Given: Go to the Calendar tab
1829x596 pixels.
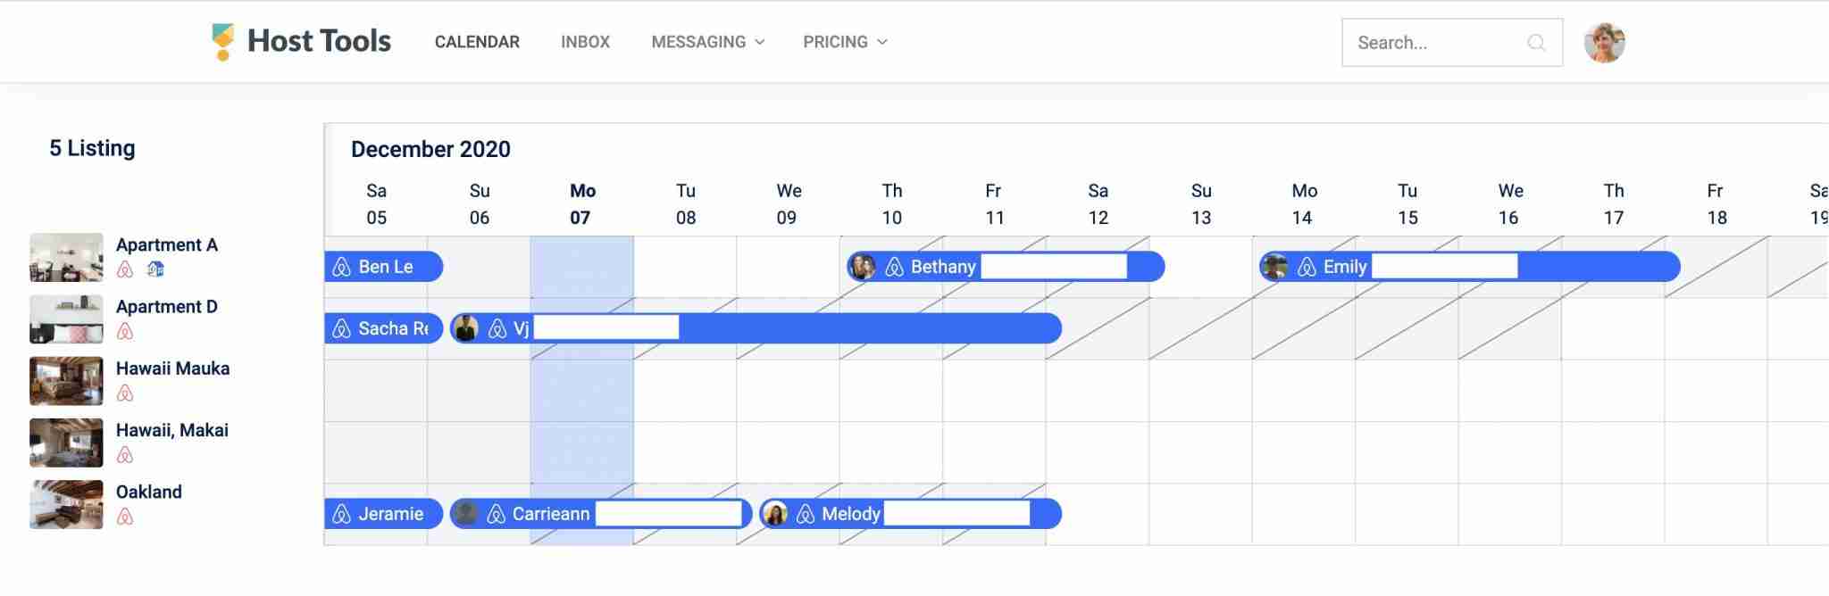Looking at the screenshot, I should (x=477, y=41).
